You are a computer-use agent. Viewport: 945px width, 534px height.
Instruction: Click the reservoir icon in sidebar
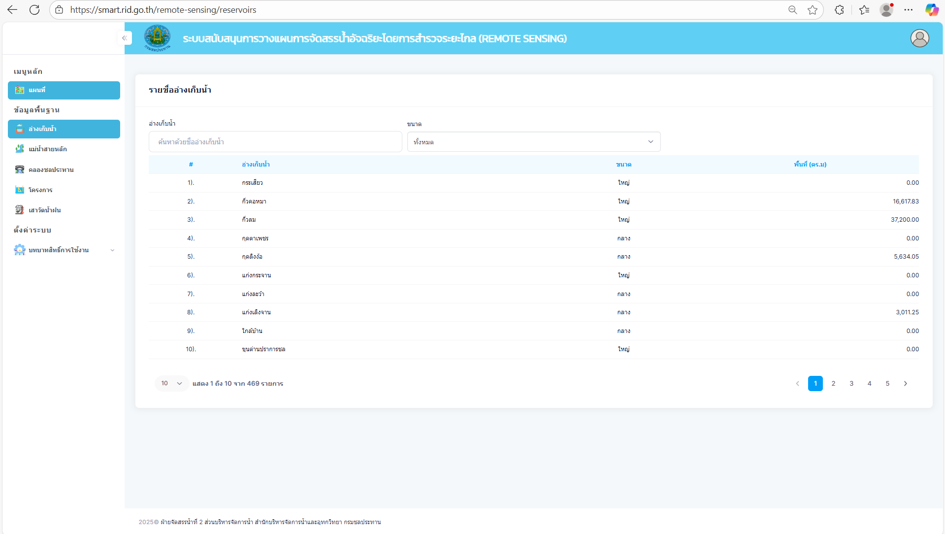pyautogui.click(x=20, y=129)
